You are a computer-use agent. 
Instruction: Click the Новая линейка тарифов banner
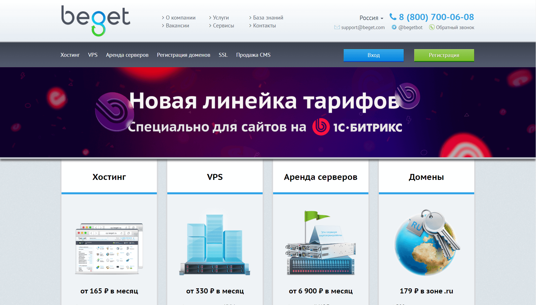coord(268,112)
